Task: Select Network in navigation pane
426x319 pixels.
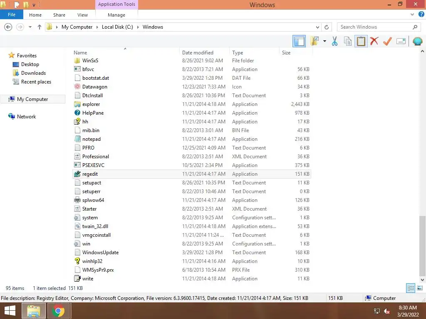Action: tap(26, 116)
